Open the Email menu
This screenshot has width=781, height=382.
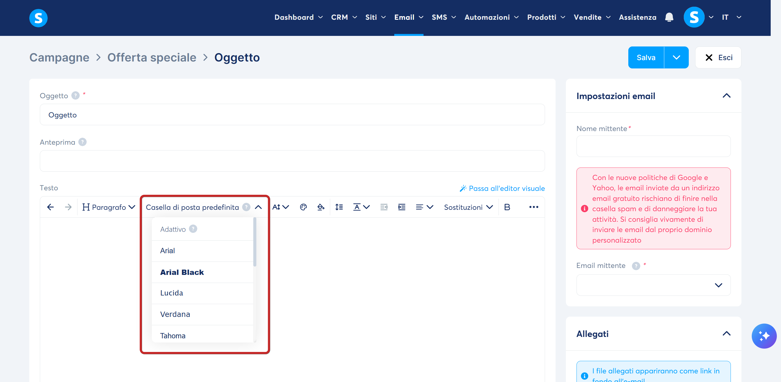coord(409,17)
